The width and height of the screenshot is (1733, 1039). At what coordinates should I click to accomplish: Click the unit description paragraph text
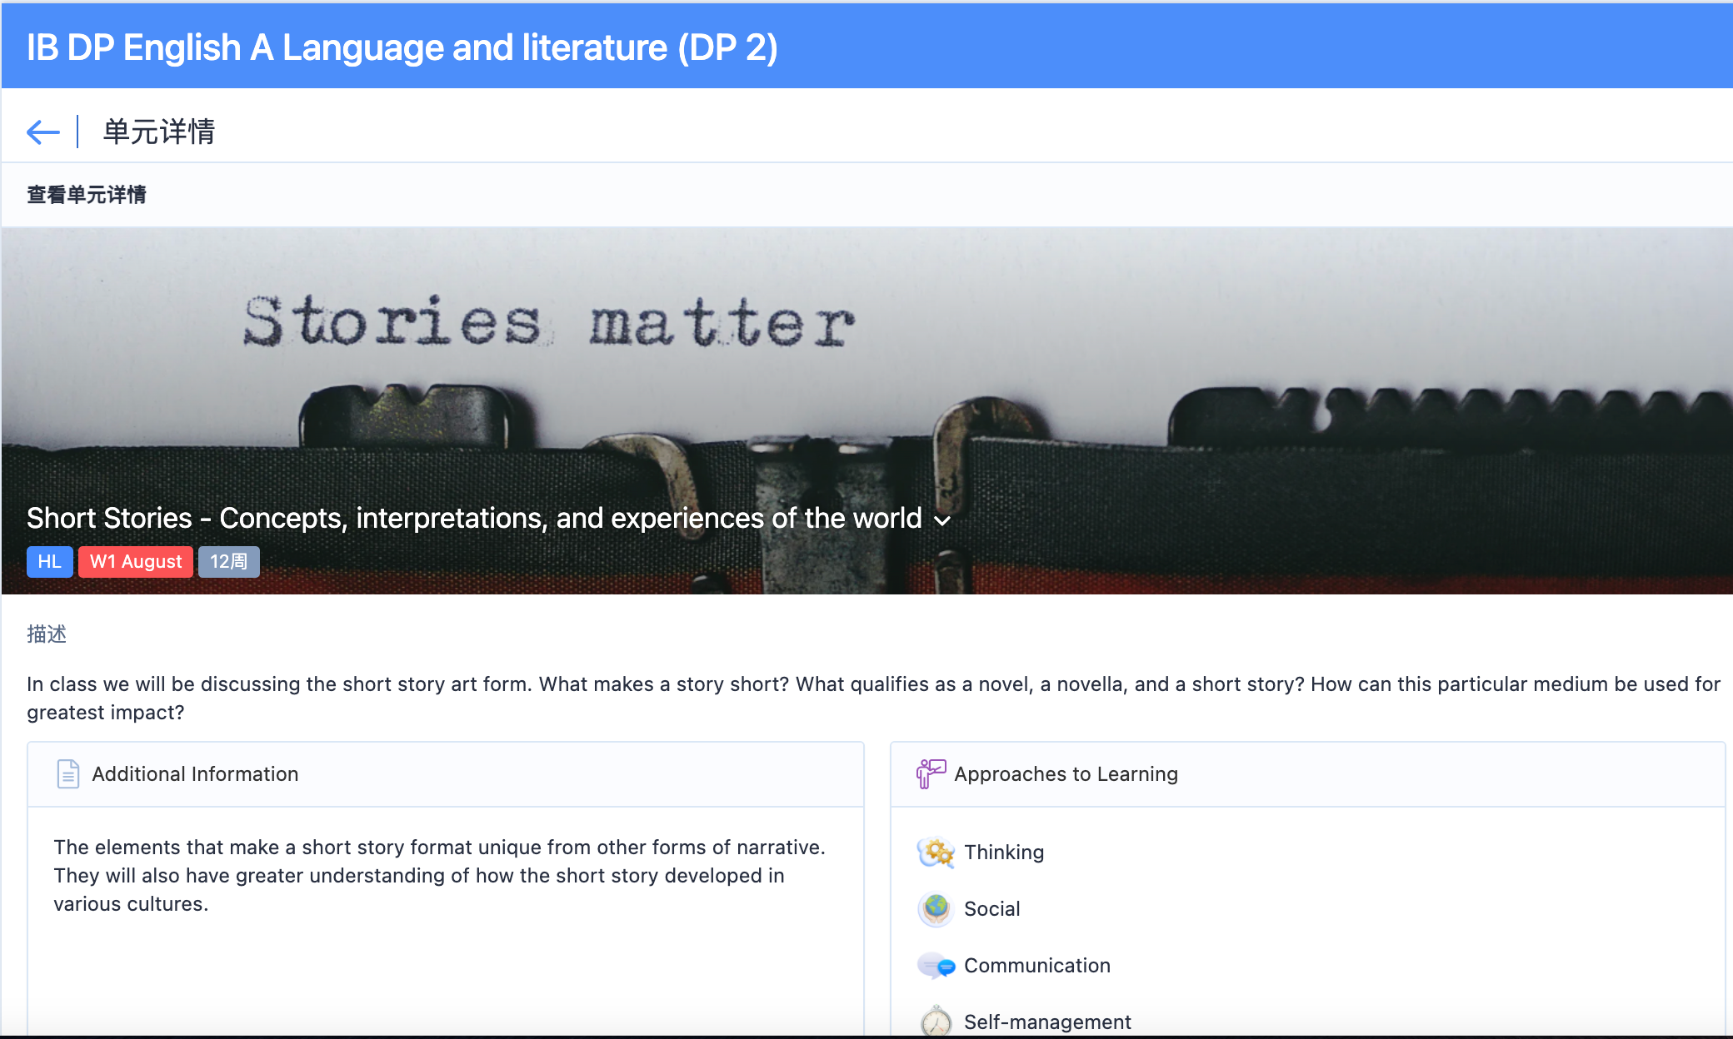pyautogui.click(x=873, y=698)
